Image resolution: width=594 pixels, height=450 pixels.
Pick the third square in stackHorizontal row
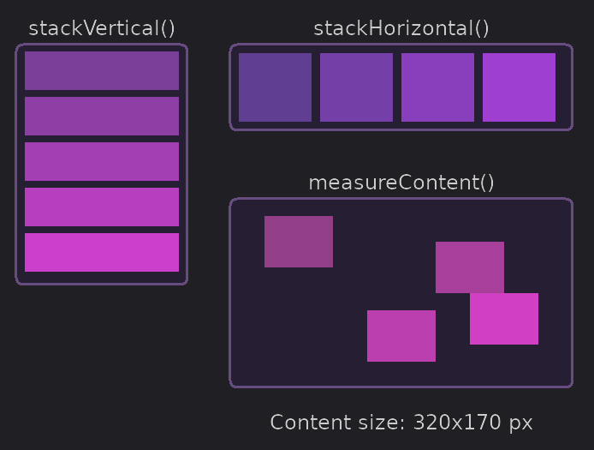pos(437,87)
